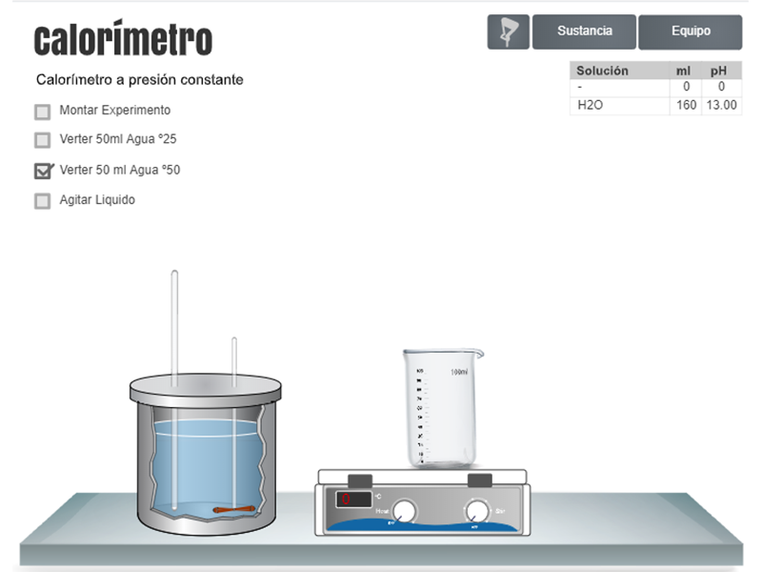Click the Solución column header
This screenshot has width=762, height=572.
click(x=603, y=71)
